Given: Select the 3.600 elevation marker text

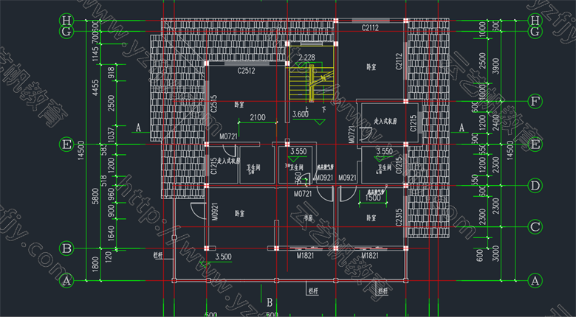Looking at the screenshot, I should 300,114.
